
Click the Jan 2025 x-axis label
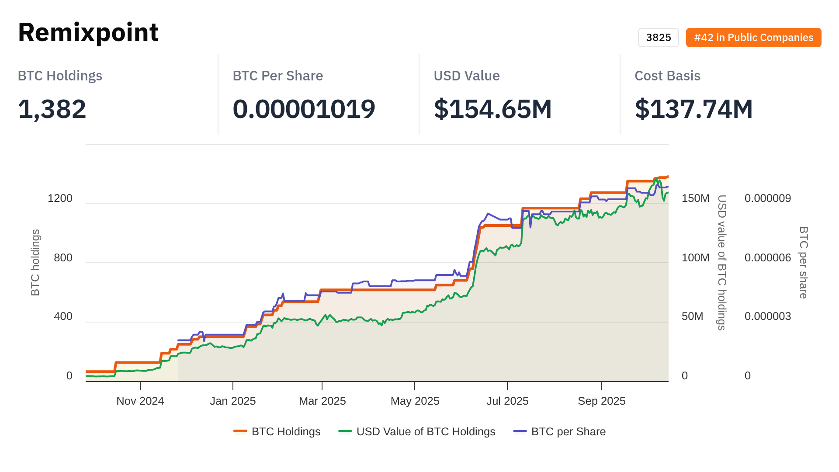pos(233,401)
